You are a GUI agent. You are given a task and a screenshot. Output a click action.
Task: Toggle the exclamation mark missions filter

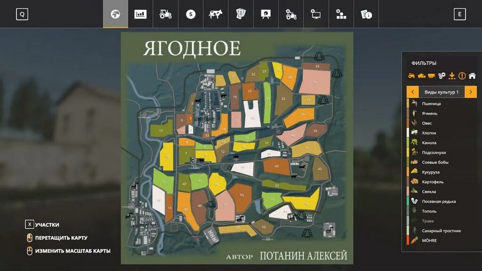click(x=462, y=76)
